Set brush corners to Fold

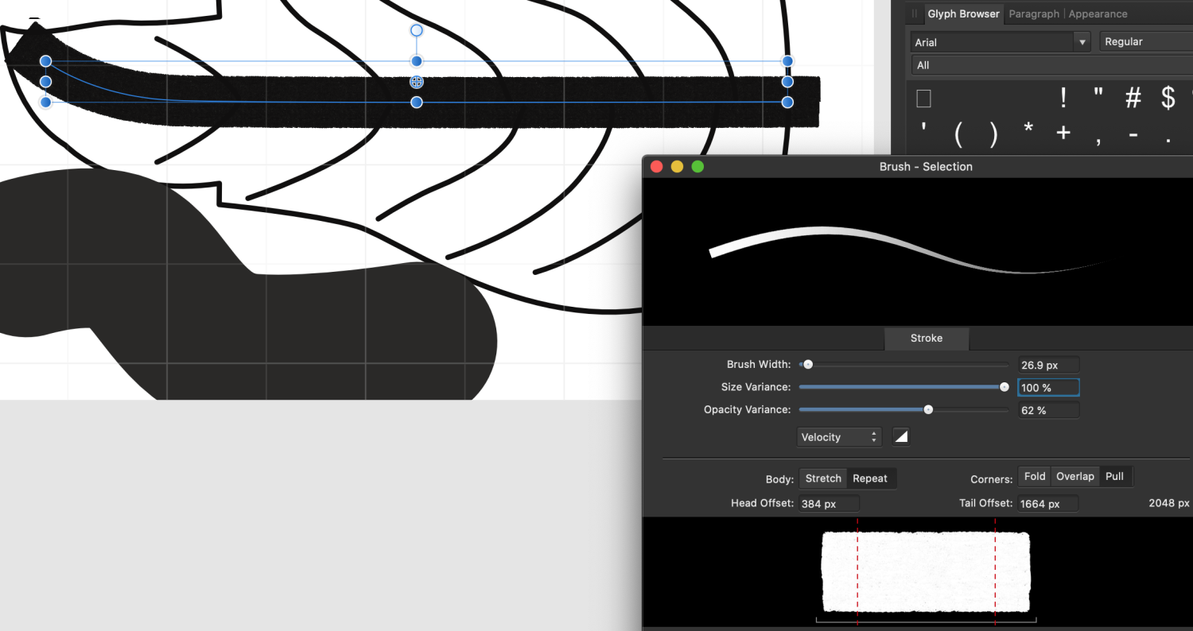(1034, 476)
